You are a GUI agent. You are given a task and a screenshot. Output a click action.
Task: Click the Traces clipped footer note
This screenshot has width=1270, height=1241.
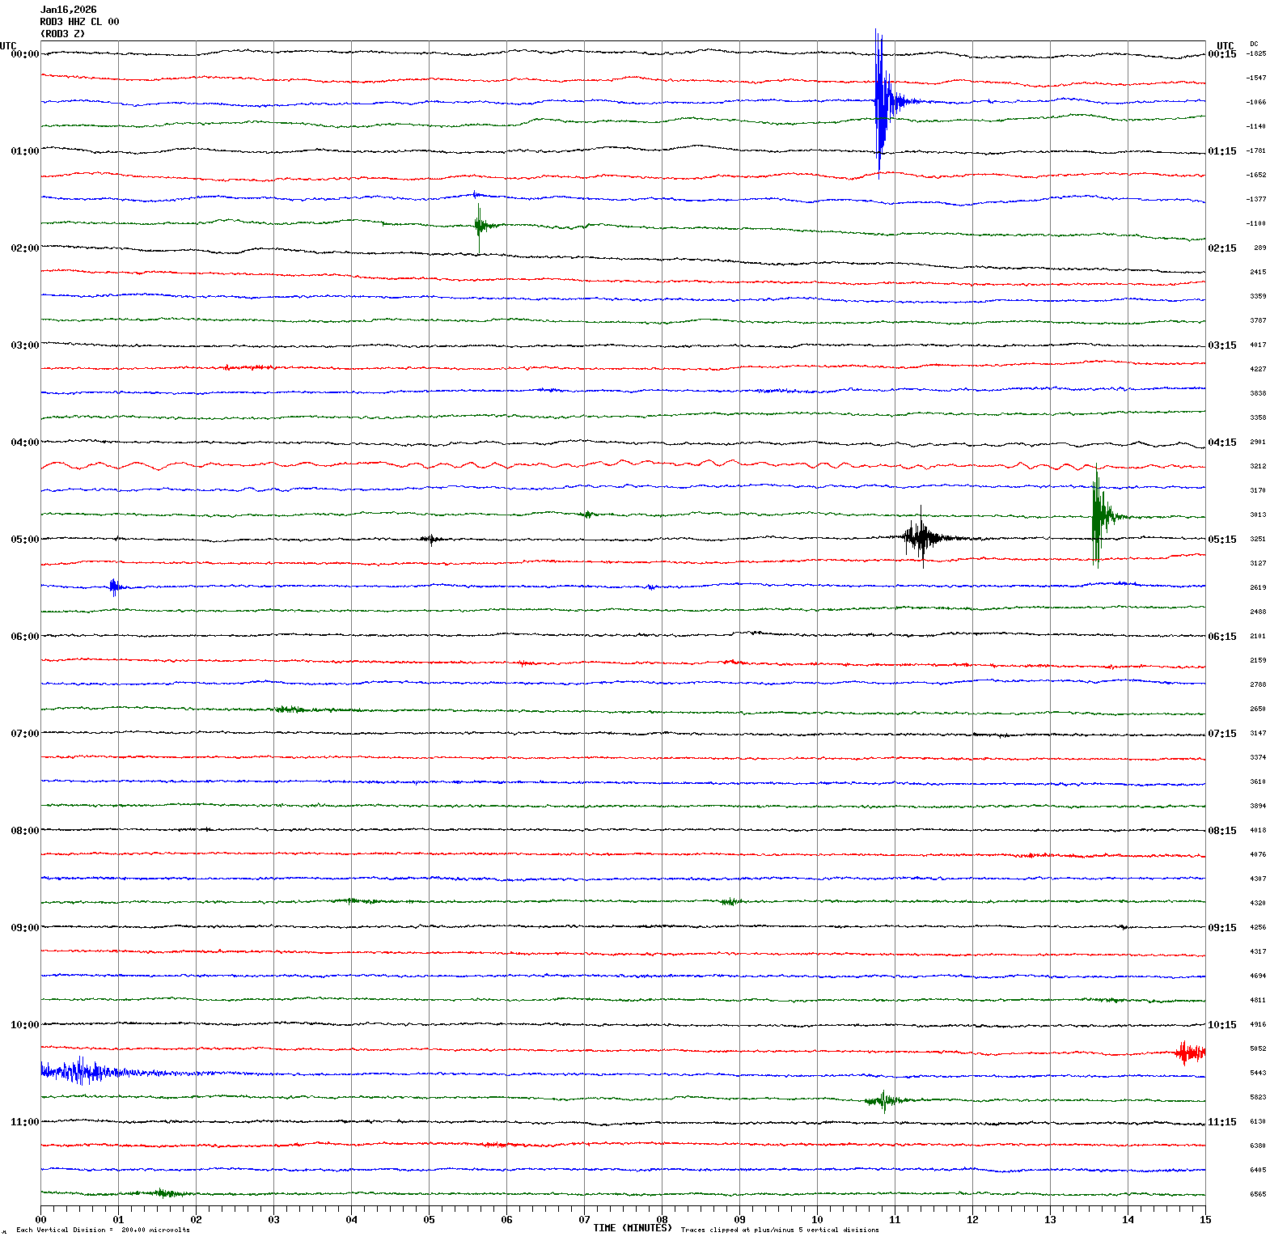779,1230
